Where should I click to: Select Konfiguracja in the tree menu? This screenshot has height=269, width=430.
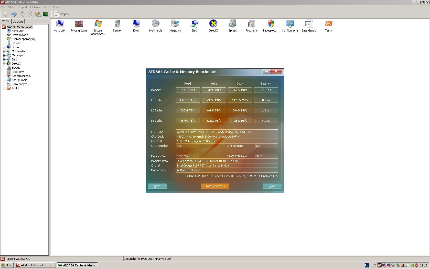[19, 80]
